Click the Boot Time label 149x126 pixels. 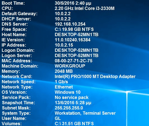click(x=13, y=3)
